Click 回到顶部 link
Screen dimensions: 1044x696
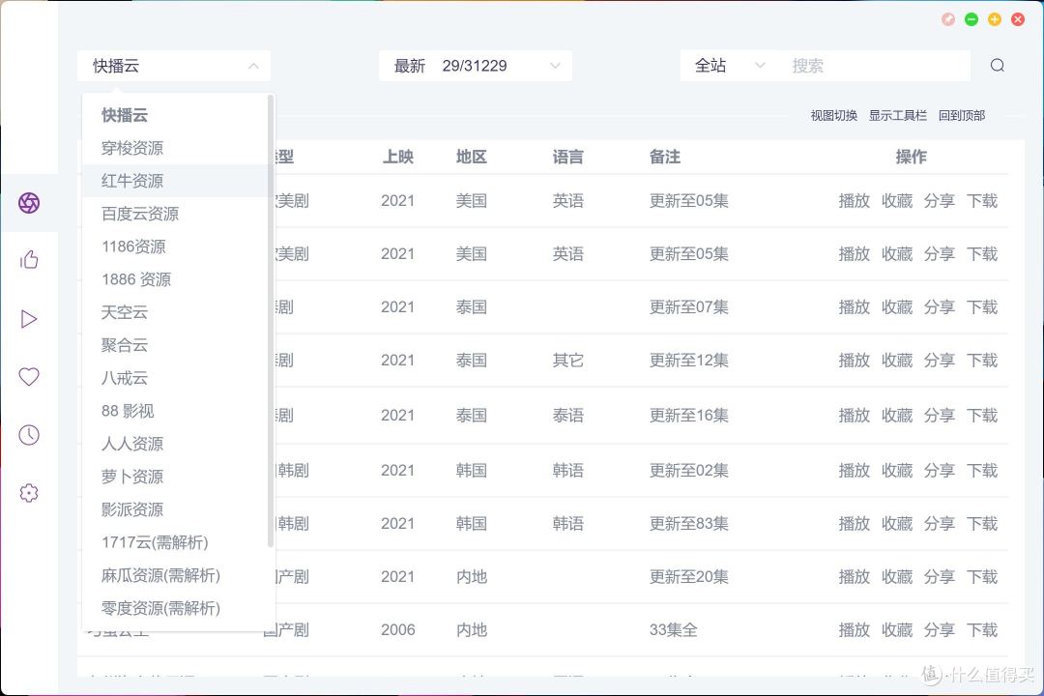[962, 116]
